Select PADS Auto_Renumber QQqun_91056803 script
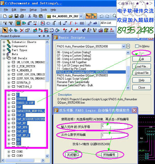Viewport: 155px width, 164px height. click(x=82, y=75)
